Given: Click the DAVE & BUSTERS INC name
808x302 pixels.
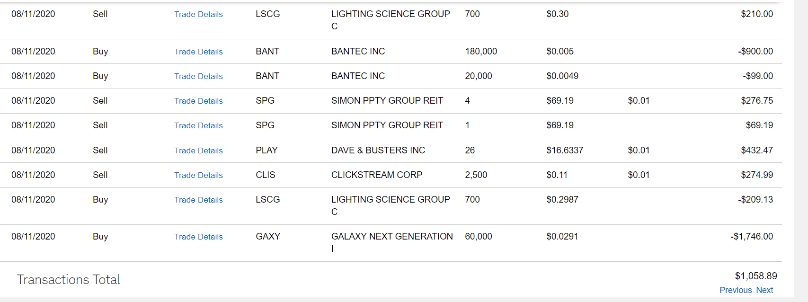Looking at the screenshot, I should click(x=378, y=151).
